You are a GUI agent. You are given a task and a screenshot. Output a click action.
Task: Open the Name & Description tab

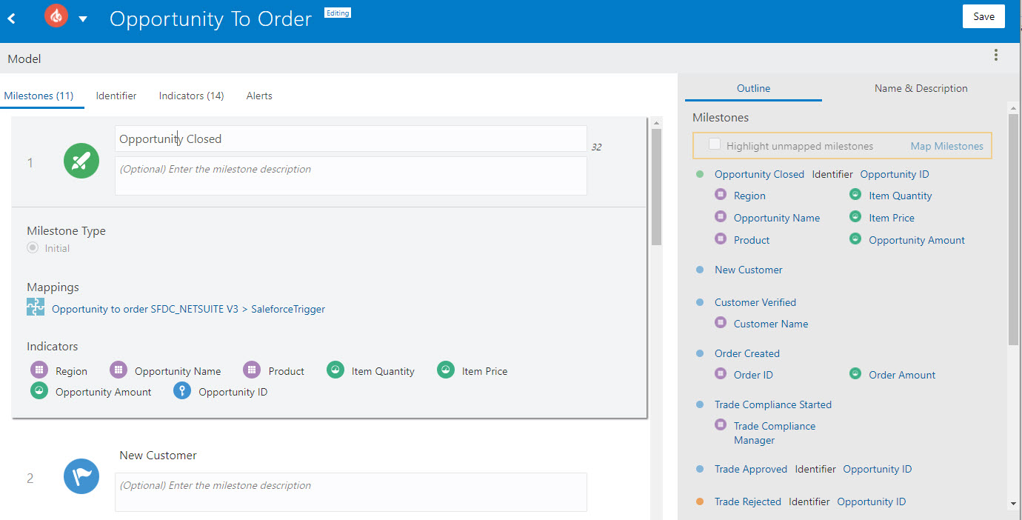[x=921, y=88]
